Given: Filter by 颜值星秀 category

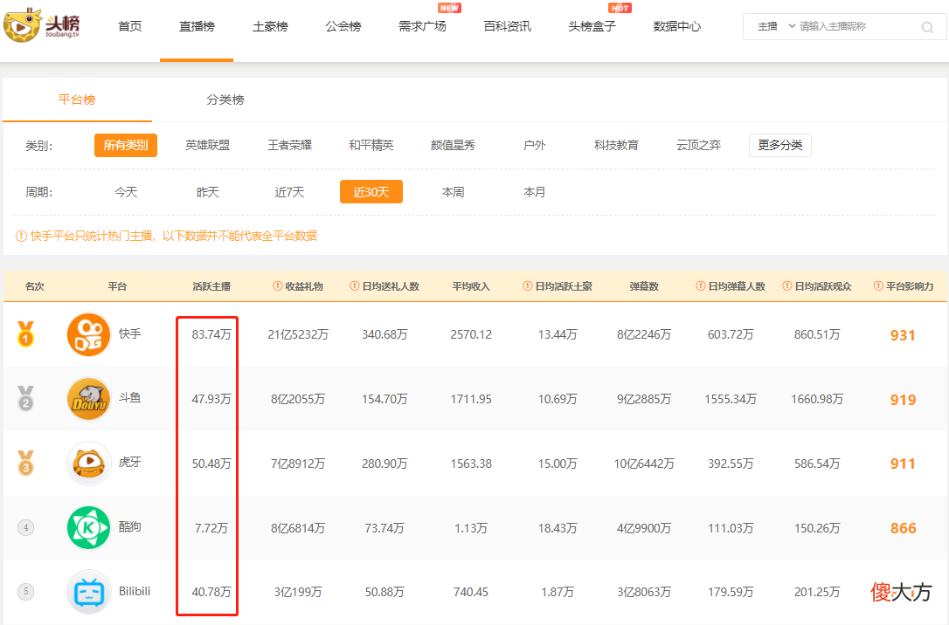Looking at the screenshot, I should point(453,145).
